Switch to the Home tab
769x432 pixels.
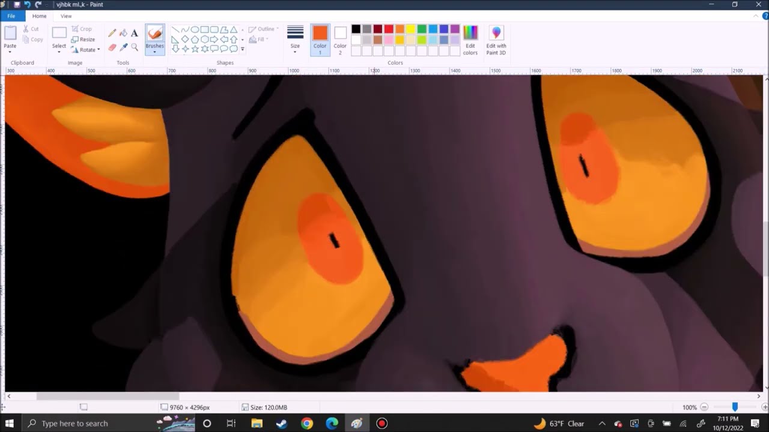pyautogui.click(x=39, y=16)
